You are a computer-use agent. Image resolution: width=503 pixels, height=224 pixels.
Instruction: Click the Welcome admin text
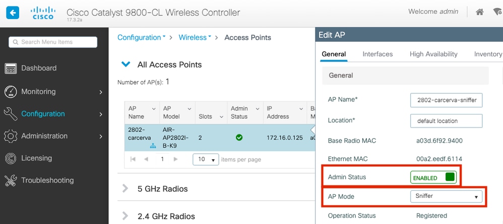433,12
